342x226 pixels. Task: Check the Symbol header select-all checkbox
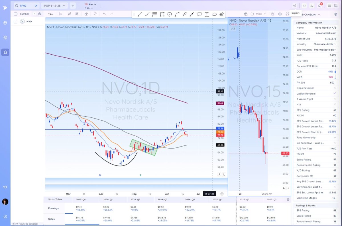click(x=16, y=14)
